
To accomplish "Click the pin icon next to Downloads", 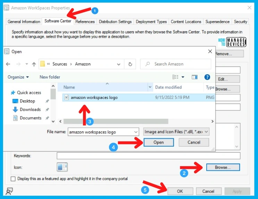I will point(47,109).
